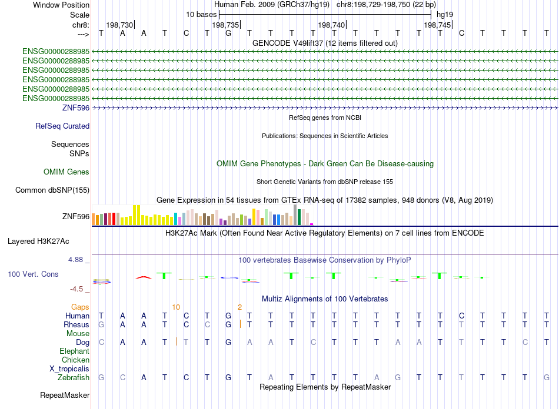The image size is (559, 409).
Task: Click the H3K27Ac Mark track title
Action: [325, 233]
